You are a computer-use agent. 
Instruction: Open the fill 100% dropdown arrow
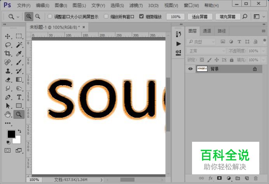[263, 60]
